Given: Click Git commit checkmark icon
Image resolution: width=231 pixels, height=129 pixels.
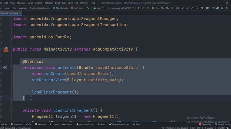Looking at the screenshot, I should tap(188, 8).
